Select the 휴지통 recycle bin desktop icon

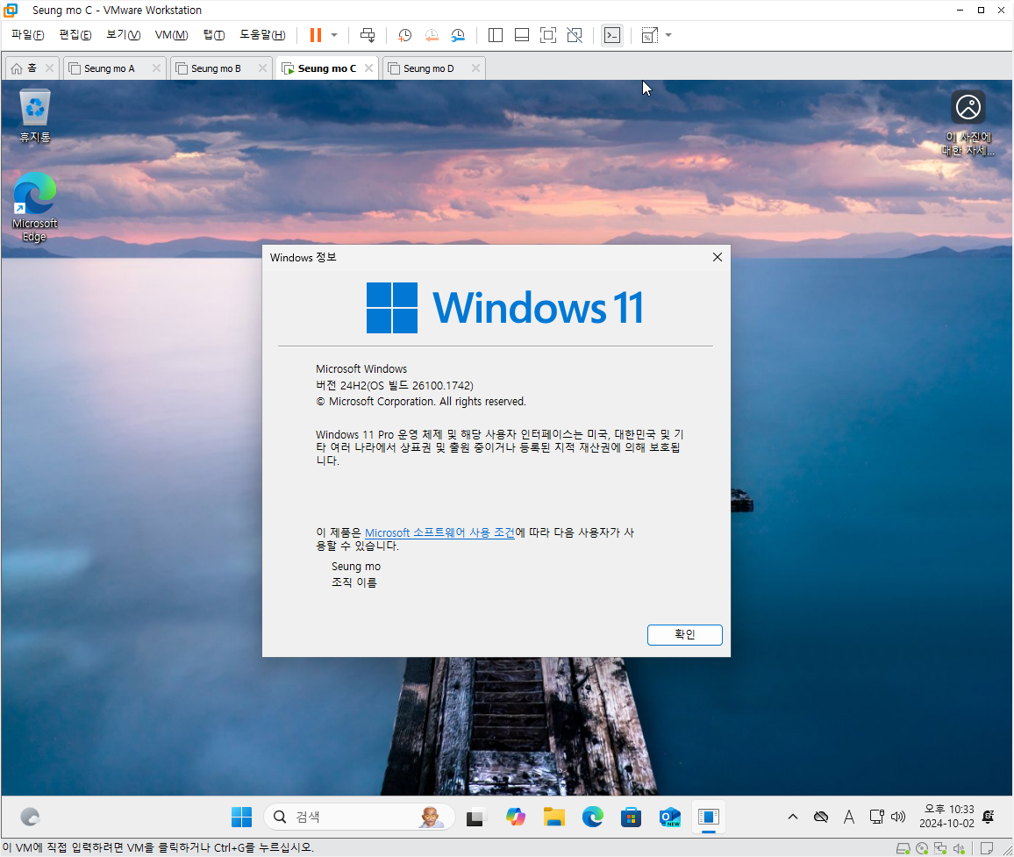click(35, 116)
